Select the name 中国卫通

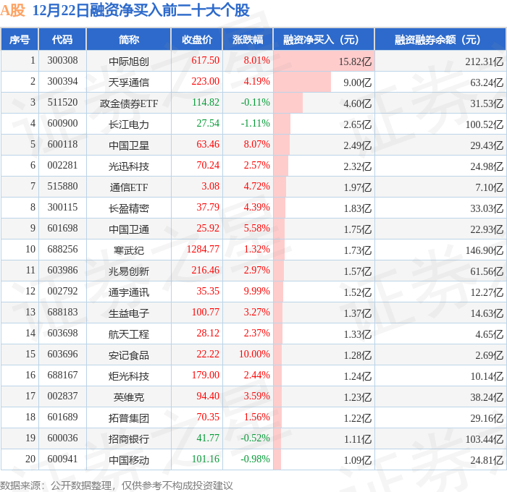129,229
